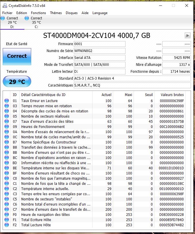Viewport: 195px width, 234px height.
Task: Click the serial number field WFN0N8G2
Action: (100, 51)
